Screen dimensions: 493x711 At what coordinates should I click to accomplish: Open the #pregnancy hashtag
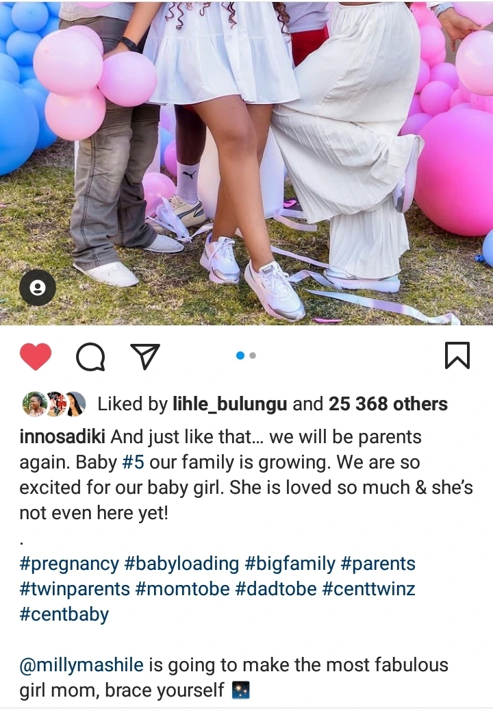(69, 564)
